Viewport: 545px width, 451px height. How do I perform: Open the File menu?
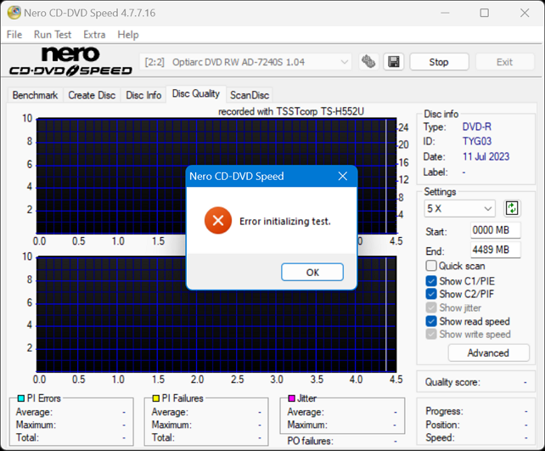14,35
